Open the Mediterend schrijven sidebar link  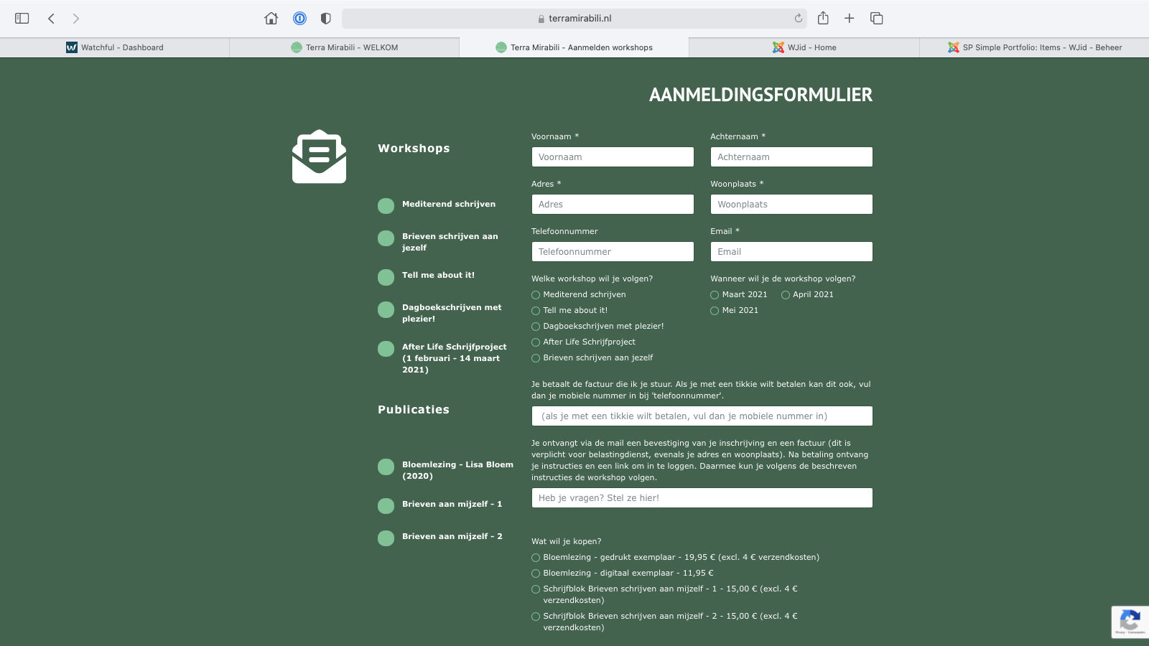pyautogui.click(x=449, y=204)
